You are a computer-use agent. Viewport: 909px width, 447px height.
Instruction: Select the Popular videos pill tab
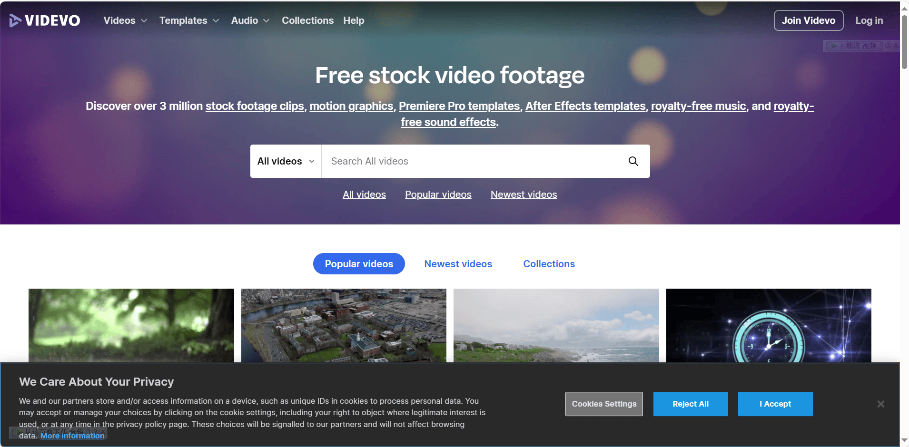pos(359,264)
